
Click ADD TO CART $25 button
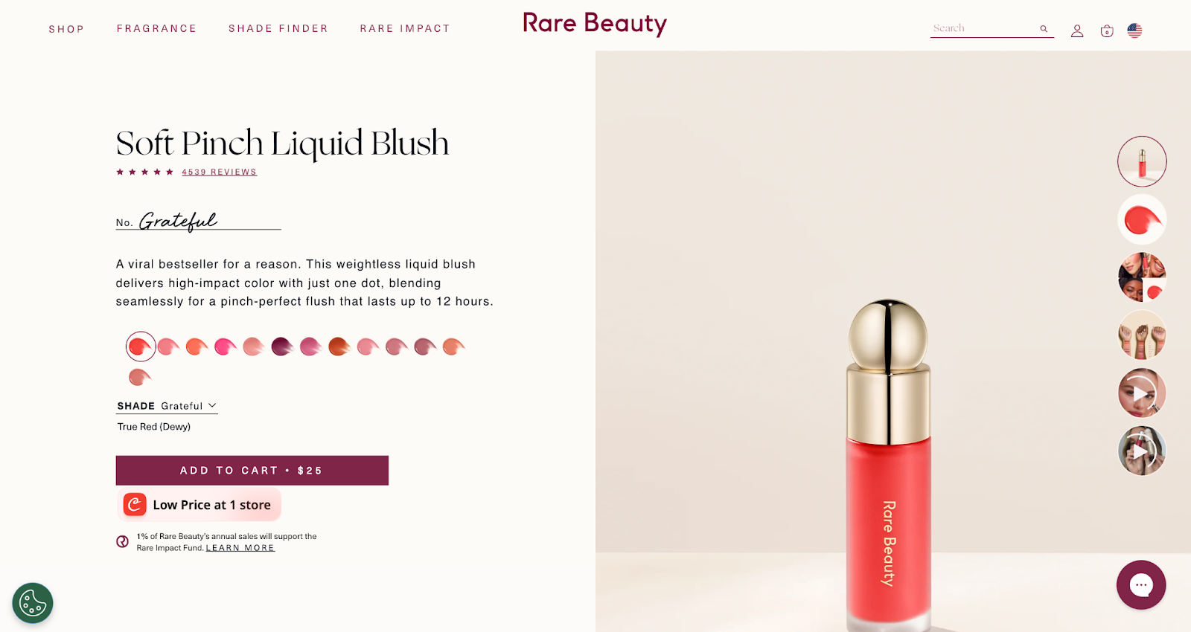click(x=252, y=471)
